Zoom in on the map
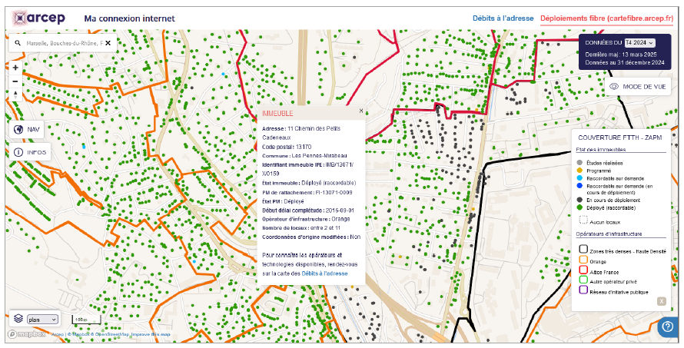The image size is (684, 348). pos(15,68)
